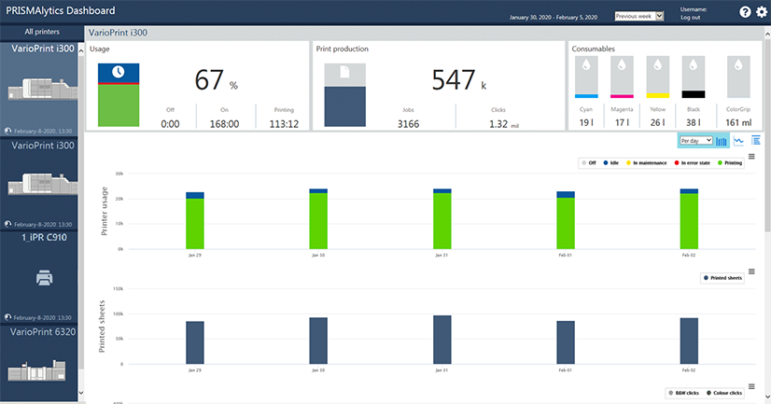
Task: Click the Cyan ink level icon
Action: pyautogui.click(x=586, y=77)
